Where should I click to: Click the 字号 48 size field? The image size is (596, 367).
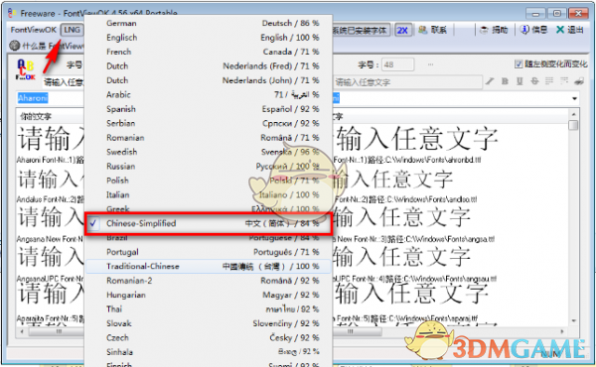397,64
